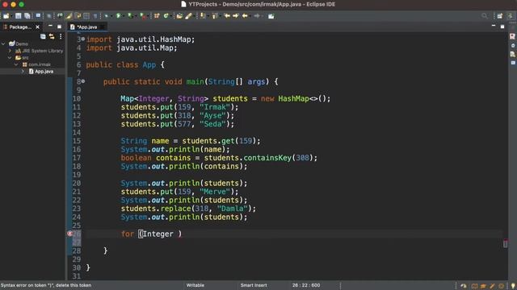Image resolution: width=517 pixels, height=290 pixels.
Task: Expand the JRE System Library node
Action: [x=10, y=51]
